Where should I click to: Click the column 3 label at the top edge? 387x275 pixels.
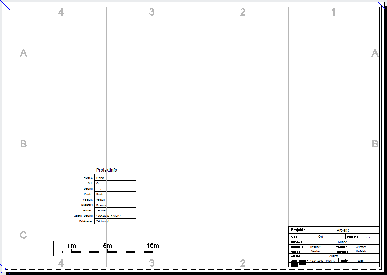point(152,12)
